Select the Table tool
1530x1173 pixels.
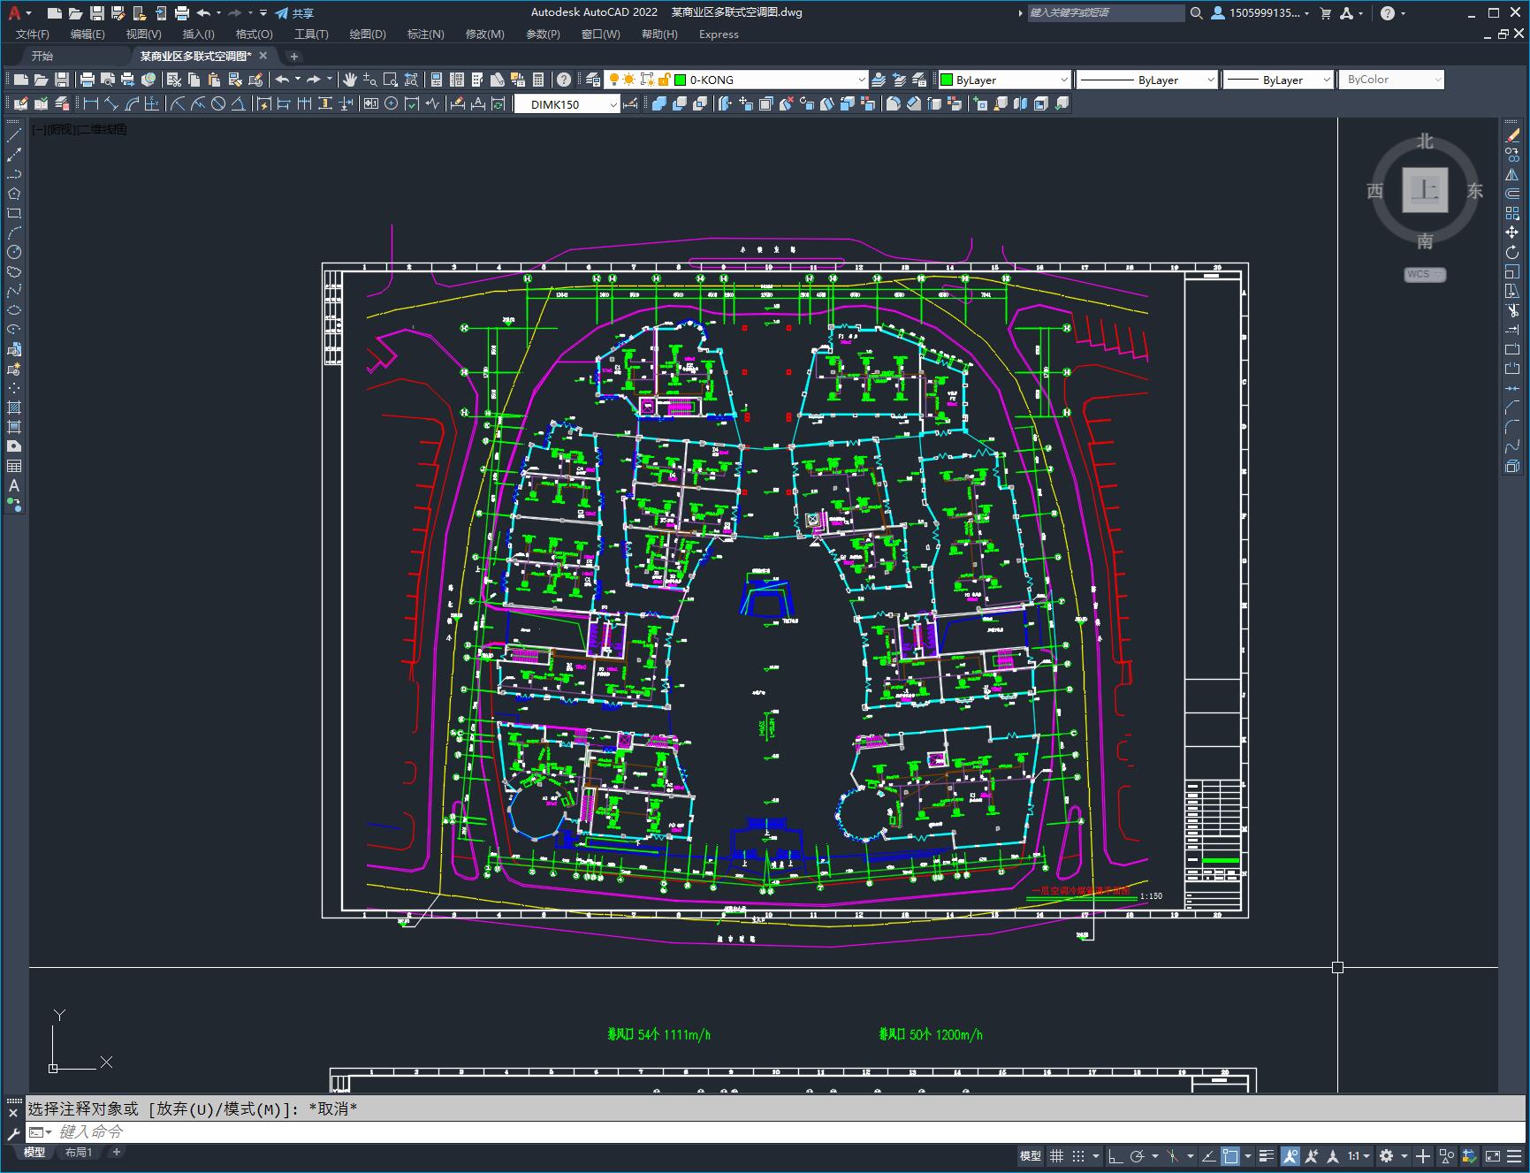pos(14,466)
